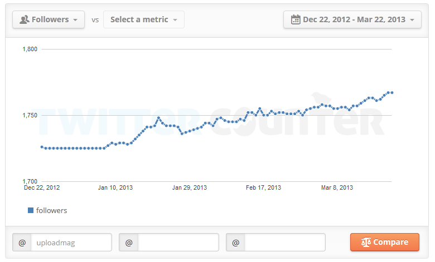Click the calendar icon in date picker

295,19
